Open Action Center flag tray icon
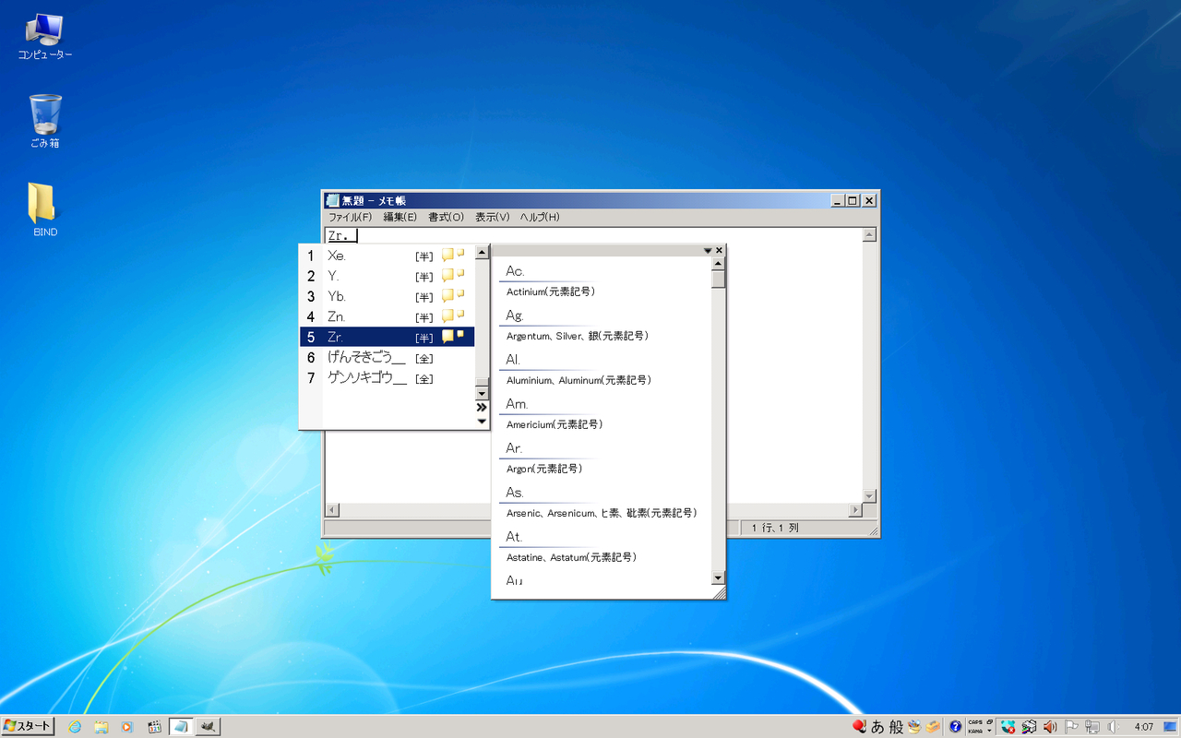 coord(1071,727)
